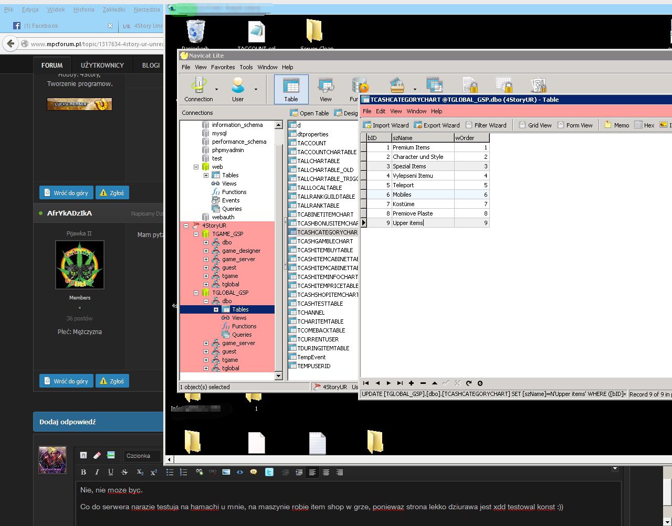
Task: Insert image icon in forum editor
Action: pyautogui.click(x=226, y=472)
